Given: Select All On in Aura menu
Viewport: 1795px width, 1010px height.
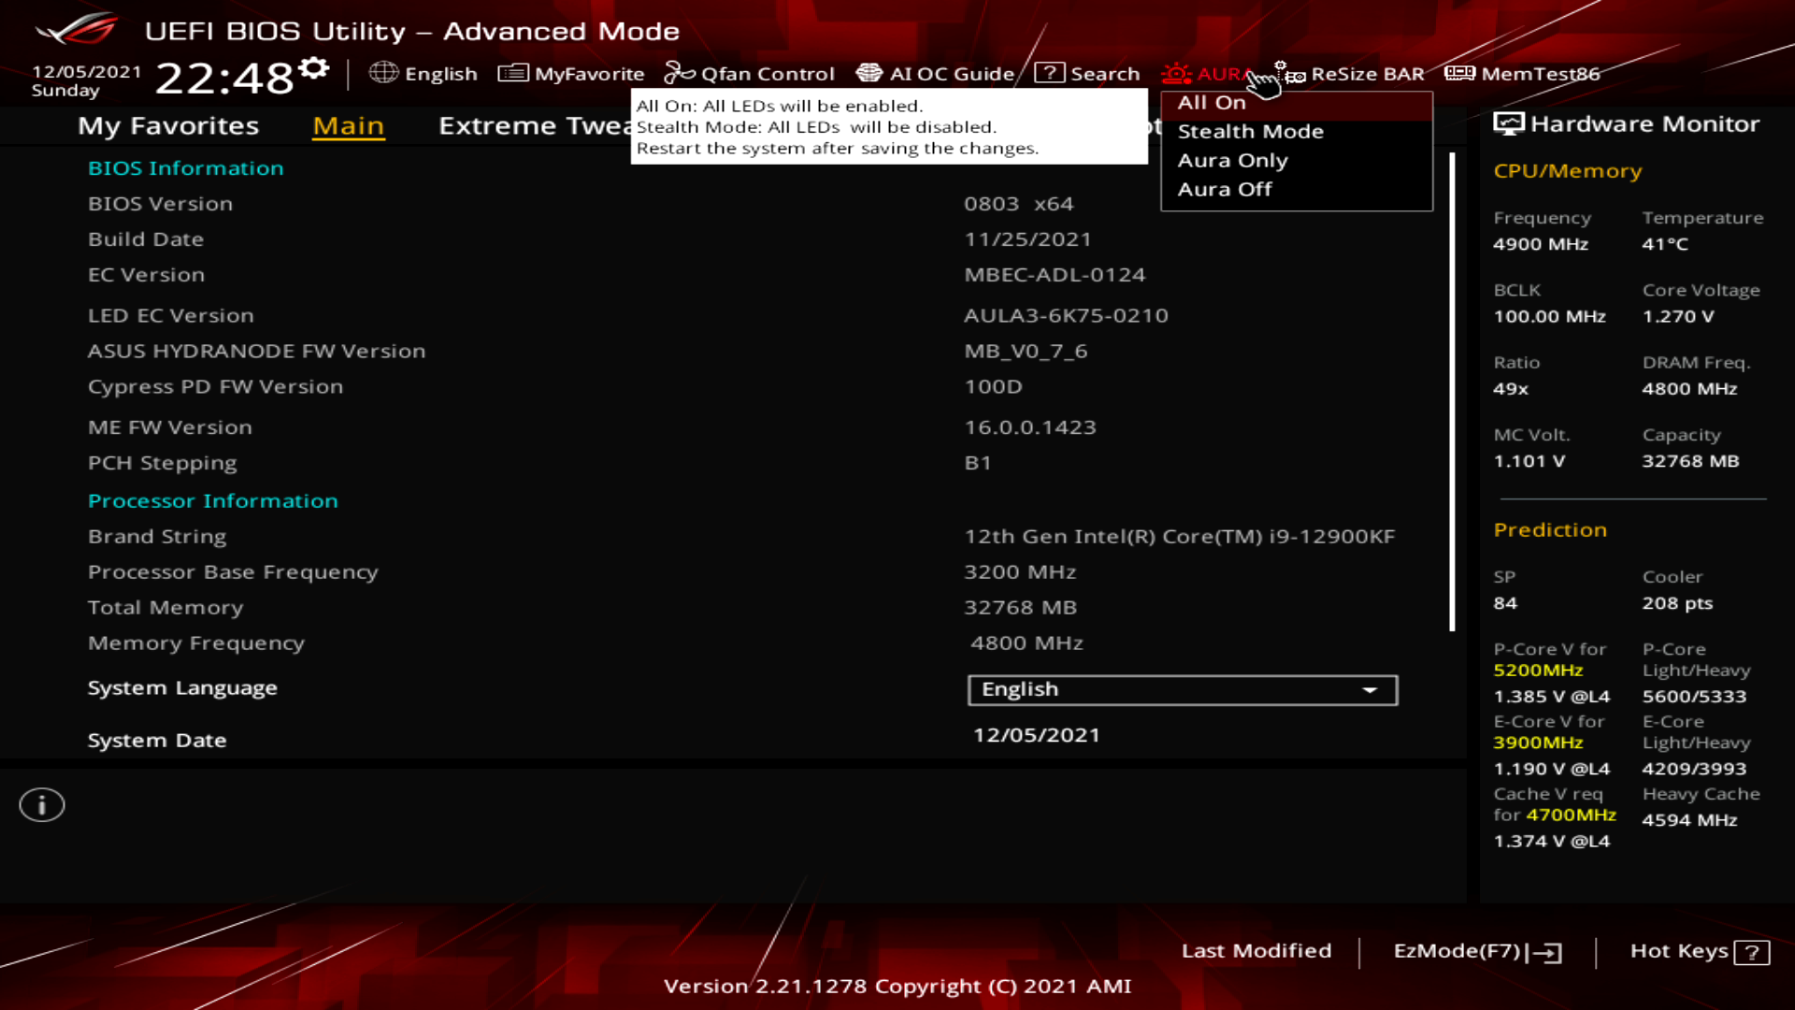Looking at the screenshot, I should pyautogui.click(x=1212, y=103).
